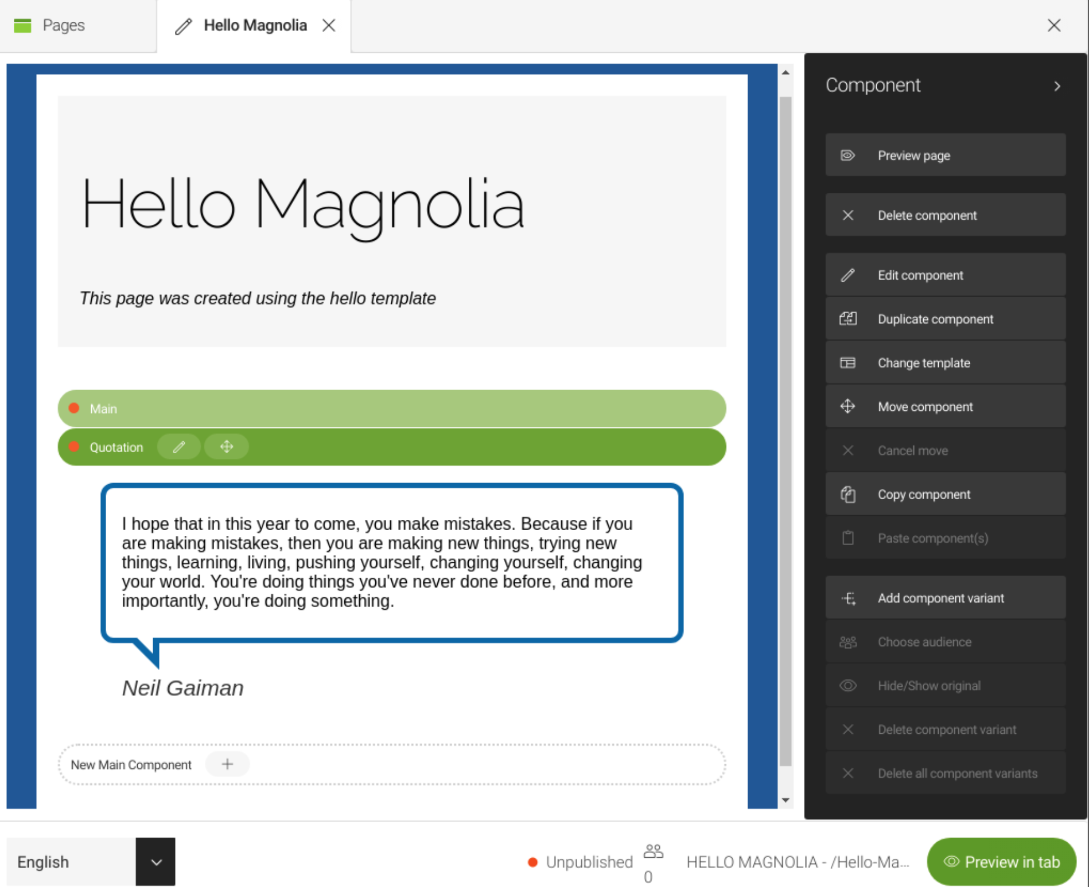
Task: Click the HELLO MAGNOLIA page path text
Action: (798, 862)
